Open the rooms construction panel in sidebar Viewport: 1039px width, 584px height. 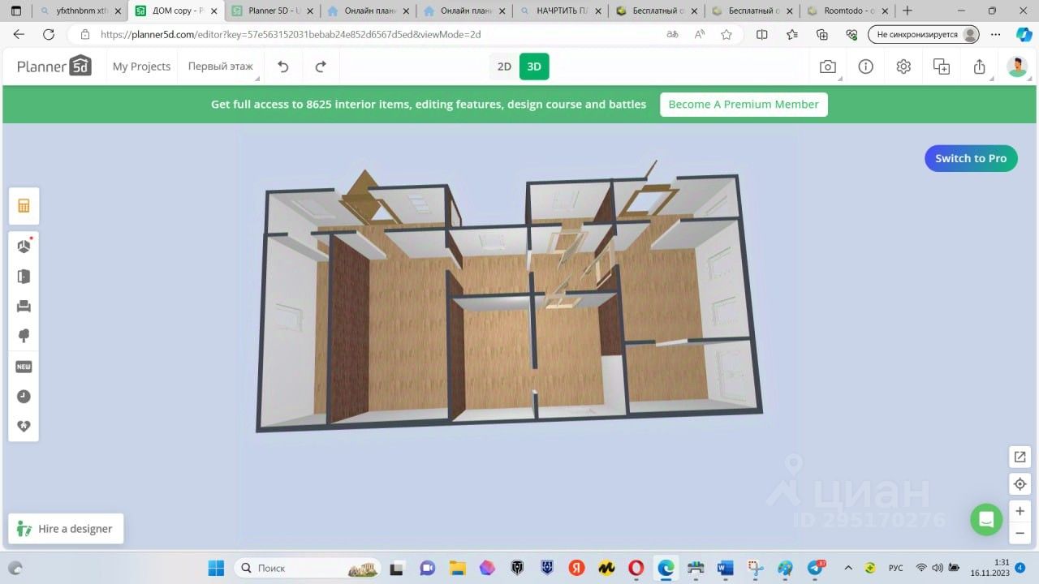click(x=24, y=247)
